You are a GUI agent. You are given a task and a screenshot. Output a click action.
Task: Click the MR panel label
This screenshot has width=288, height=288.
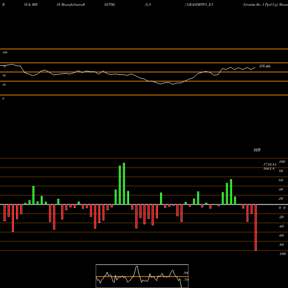tap(257, 150)
